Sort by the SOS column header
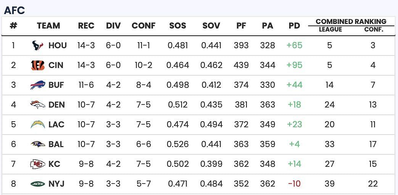The image size is (398, 195). (178, 26)
